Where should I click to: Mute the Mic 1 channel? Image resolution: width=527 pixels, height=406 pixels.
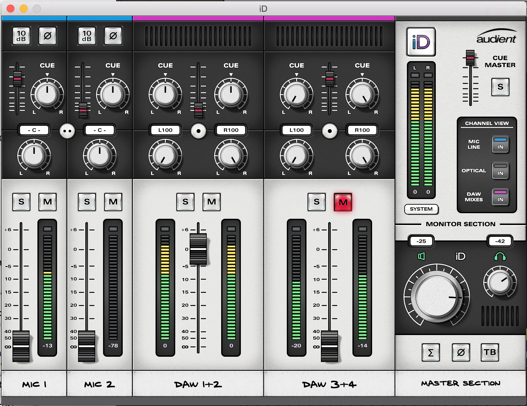pyautogui.click(x=48, y=202)
